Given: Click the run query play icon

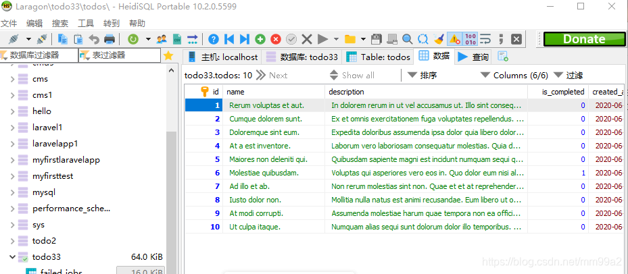Looking at the screenshot, I should coord(323,38).
